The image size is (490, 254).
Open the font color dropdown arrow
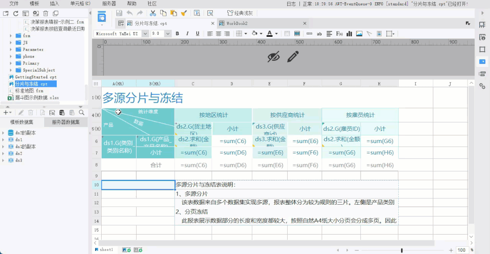(x=277, y=34)
